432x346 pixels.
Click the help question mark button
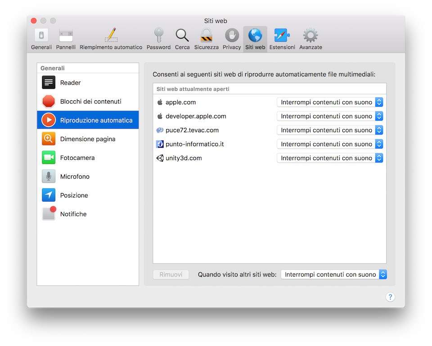[x=390, y=297]
